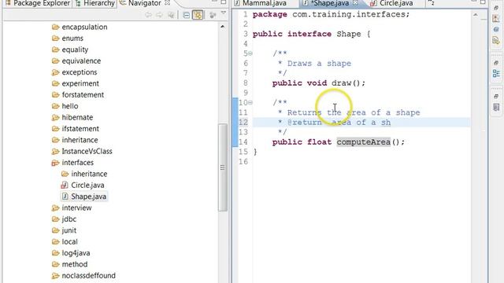Select the equality folder
Screen dimensions: 504x283
75,50
